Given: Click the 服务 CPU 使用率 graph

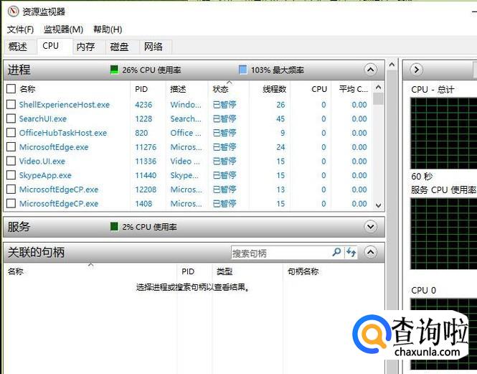Looking at the screenshot, I should pos(443,233).
